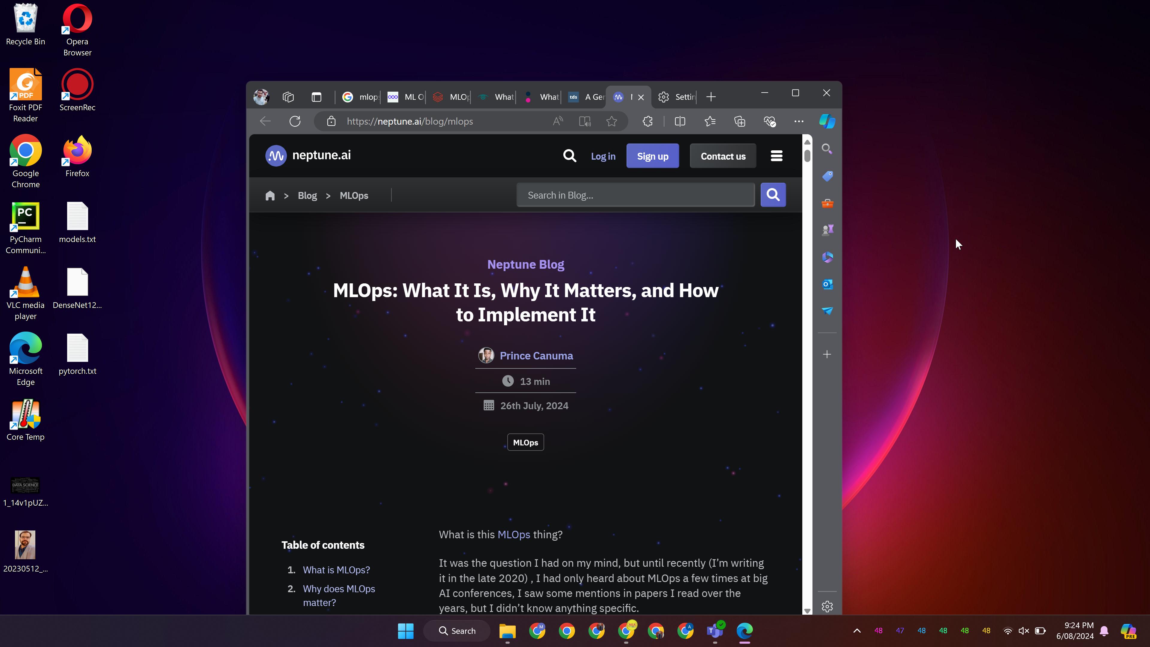Jump to 'What is MLOps?' contents item
The width and height of the screenshot is (1150, 647).
pyautogui.click(x=336, y=570)
